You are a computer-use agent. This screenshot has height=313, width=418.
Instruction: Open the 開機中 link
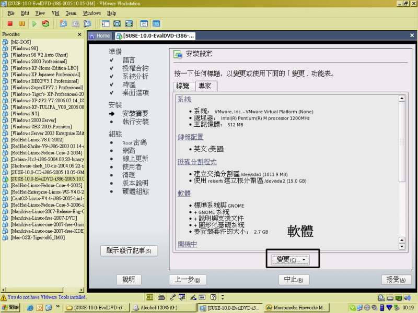tap(187, 244)
